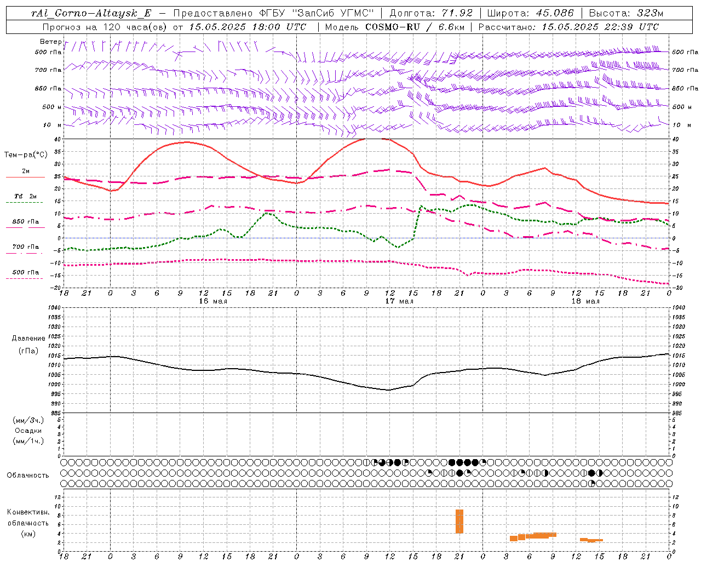Select the Долгота: 71.92 header value
The image size is (701, 561).
(431, 13)
